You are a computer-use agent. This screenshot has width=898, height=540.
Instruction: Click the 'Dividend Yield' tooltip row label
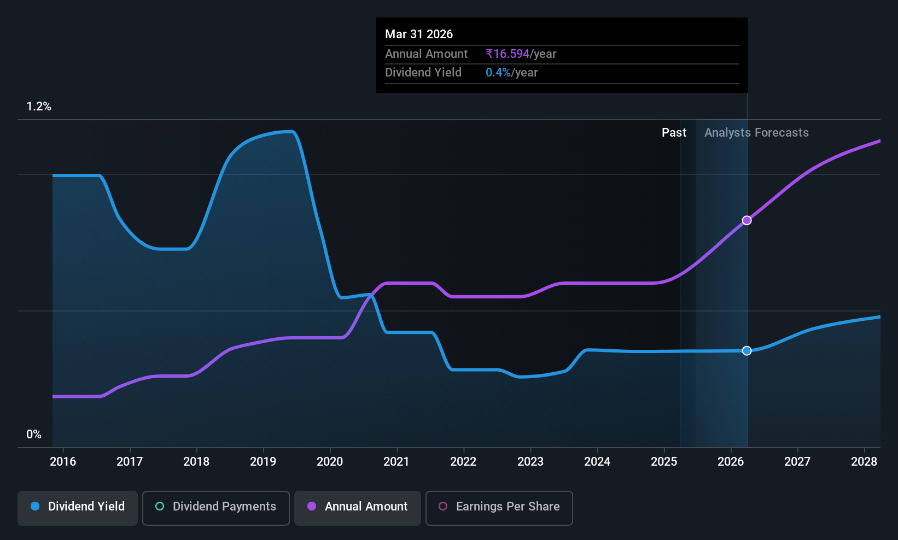[423, 73]
